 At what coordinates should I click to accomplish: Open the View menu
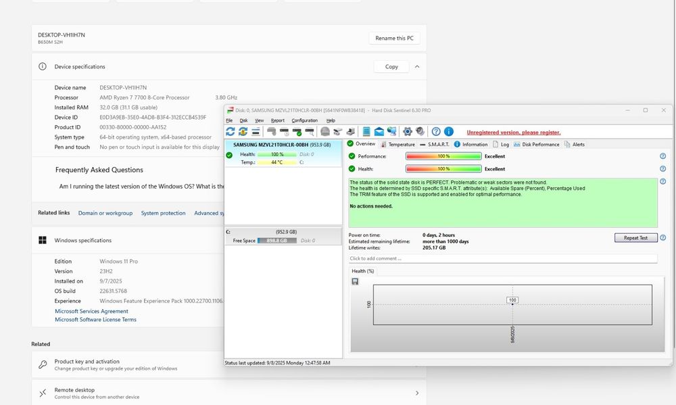pos(259,120)
